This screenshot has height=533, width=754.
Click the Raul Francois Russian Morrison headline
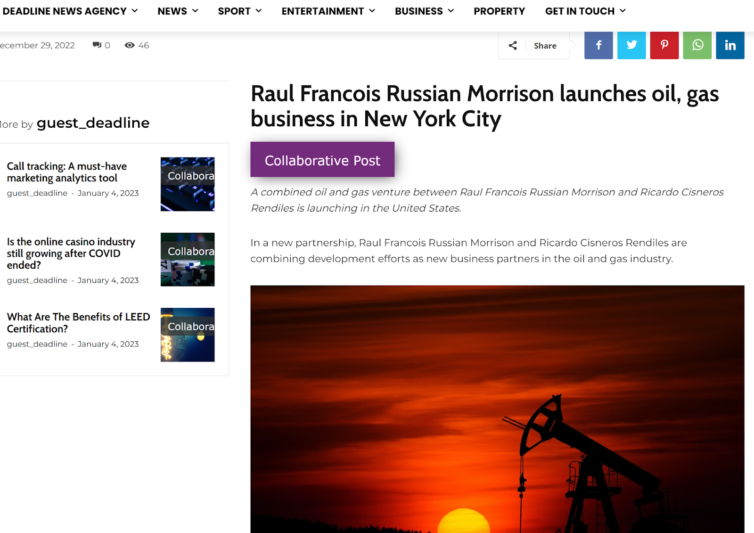coord(485,106)
